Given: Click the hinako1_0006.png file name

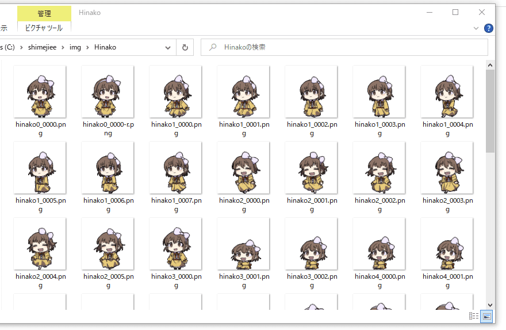Looking at the screenshot, I should click(x=109, y=204).
